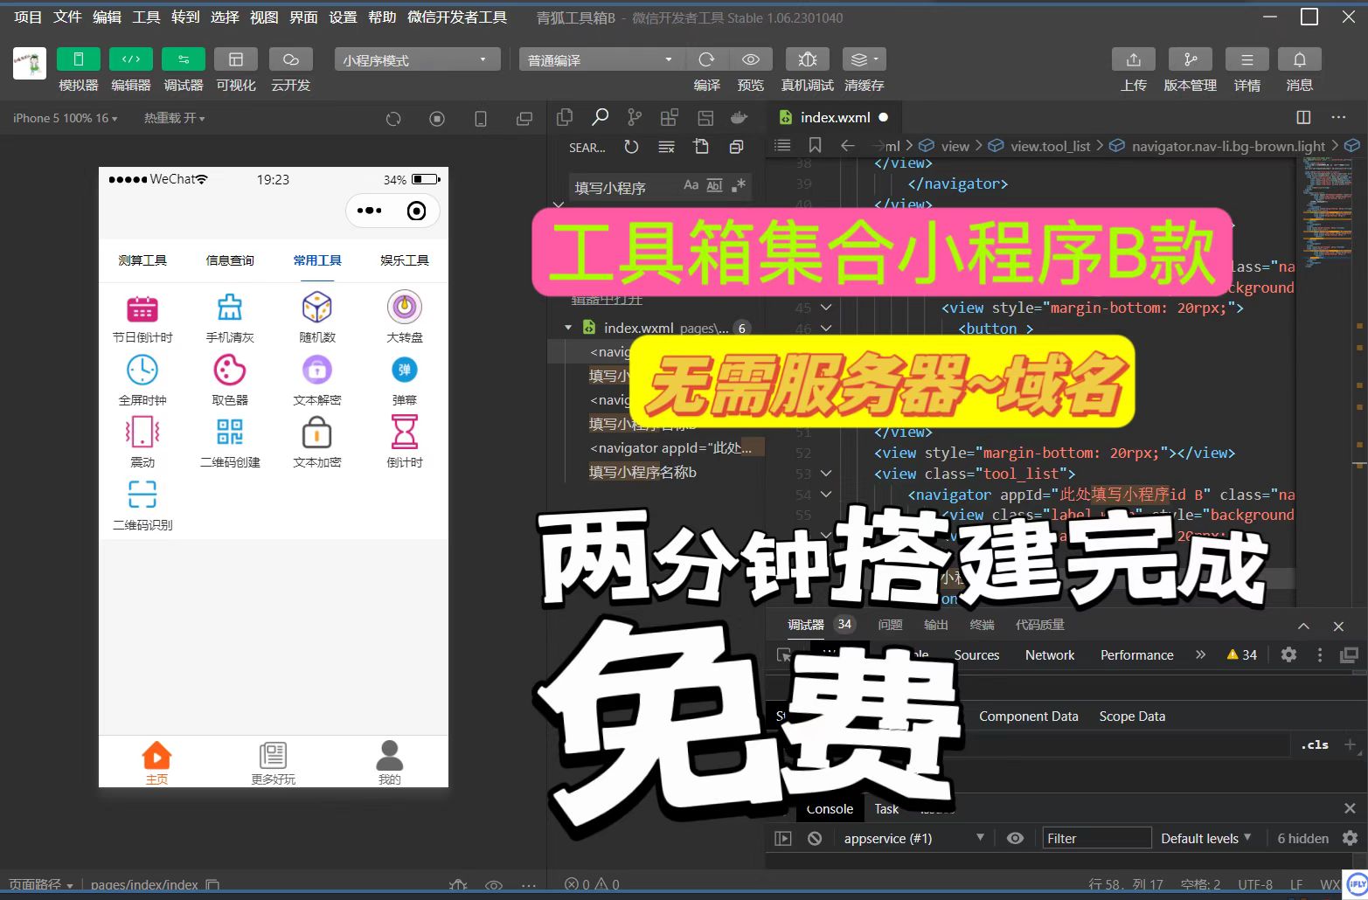This screenshot has width=1368, height=900.
Task: Open the appservice (#1) context dropdown
Action: (913, 838)
